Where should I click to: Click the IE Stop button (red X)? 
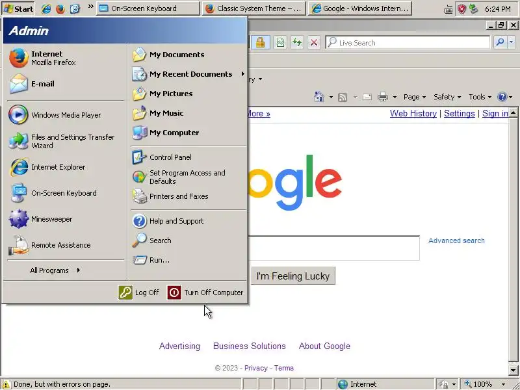(314, 42)
